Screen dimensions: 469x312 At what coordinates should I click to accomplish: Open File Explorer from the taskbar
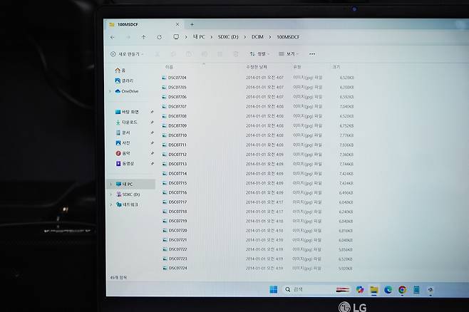pyautogui.click(x=374, y=289)
